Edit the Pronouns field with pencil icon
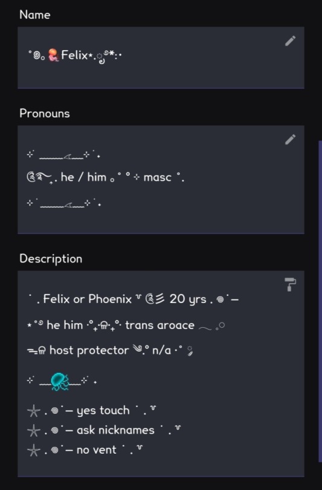This screenshot has height=490, width=322. pos(290,140)
